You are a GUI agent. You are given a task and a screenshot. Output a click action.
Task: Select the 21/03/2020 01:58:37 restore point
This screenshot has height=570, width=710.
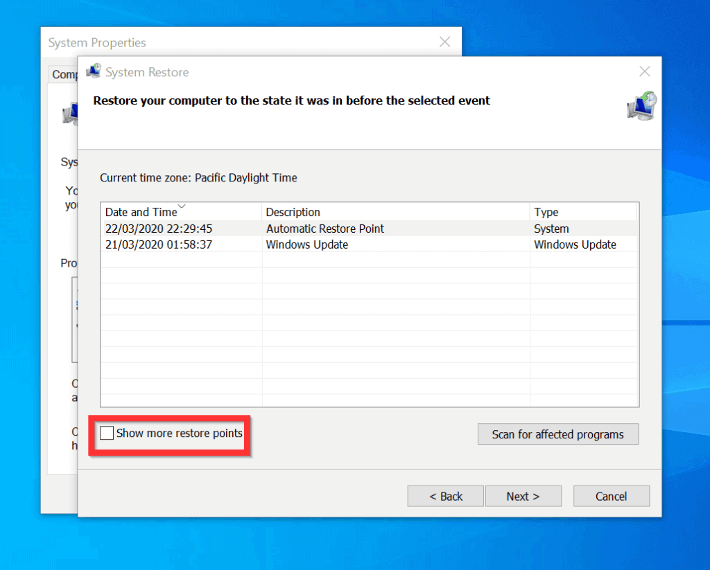tap(369, 244)
